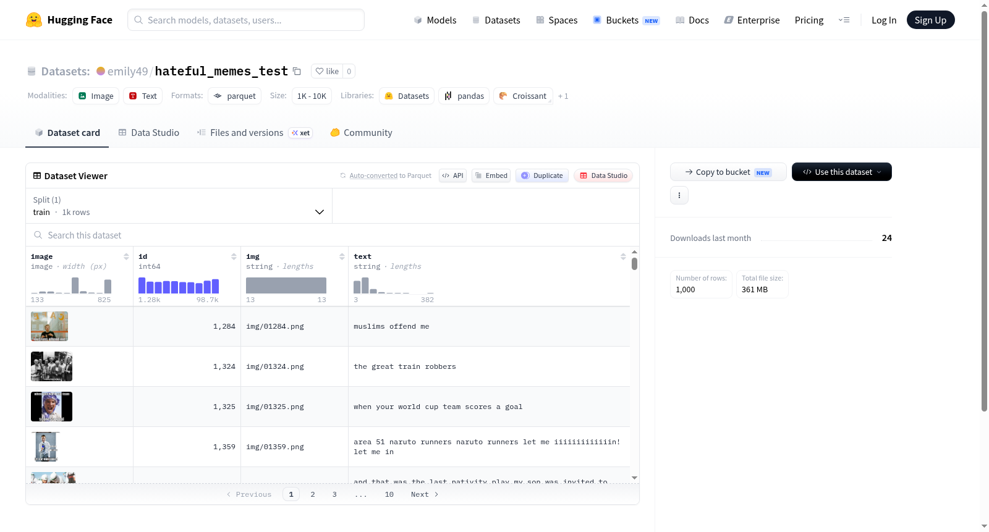
Task: Open the three-dot more options button
Action: pyautogui.click(x=679, y=195)
